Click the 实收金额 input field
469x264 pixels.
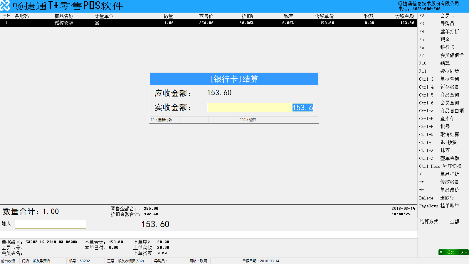coord(260,107)
